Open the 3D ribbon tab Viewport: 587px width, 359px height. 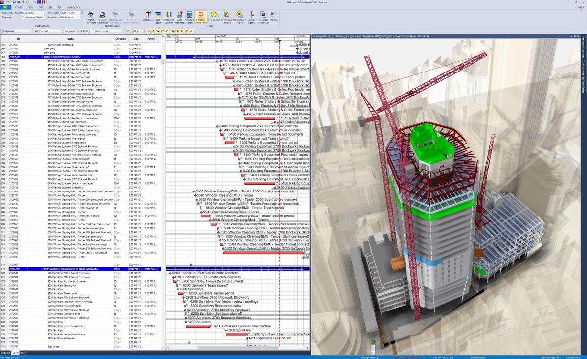click(50, 8)
